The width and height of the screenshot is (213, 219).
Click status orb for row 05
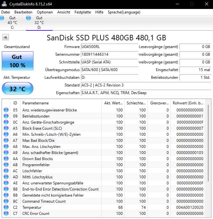[6, 110]
